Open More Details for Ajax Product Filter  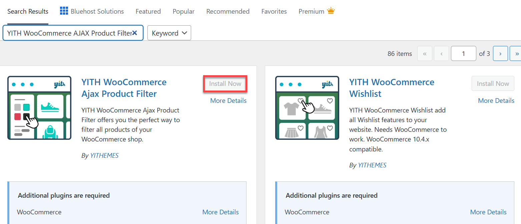pos(228,100)
